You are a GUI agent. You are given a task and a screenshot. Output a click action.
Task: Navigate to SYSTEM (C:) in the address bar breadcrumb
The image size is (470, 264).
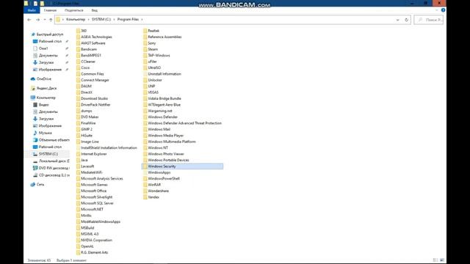(x=101, y=20)
